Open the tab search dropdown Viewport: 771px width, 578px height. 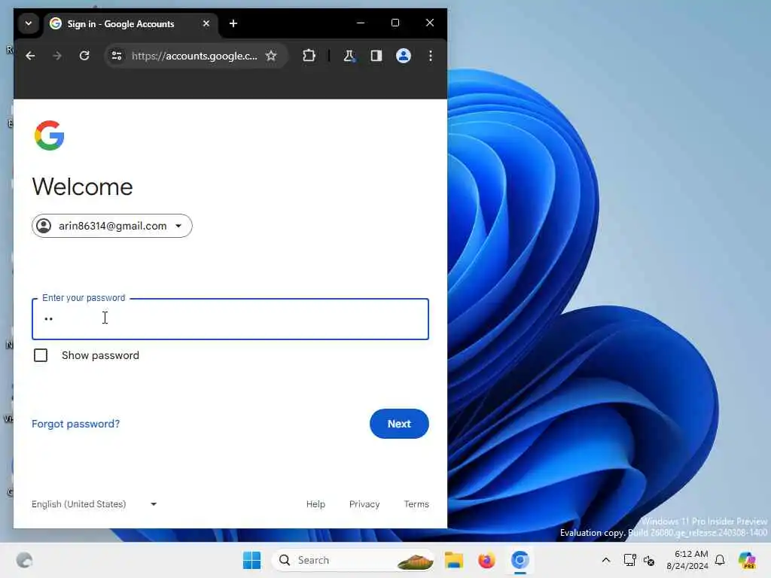(29, 23)
